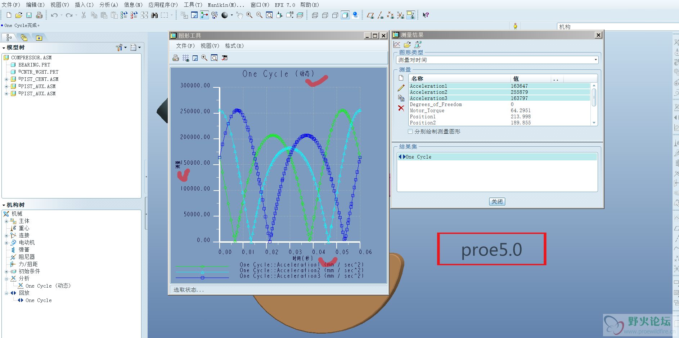The height and width of the screenshot is (338, 679).
Task: Print the graph in Graph Tool window
Action: pos(176,58)
